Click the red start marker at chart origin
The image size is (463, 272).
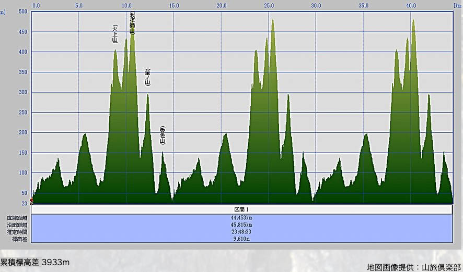pyautogui.click(x=32, y=201)
